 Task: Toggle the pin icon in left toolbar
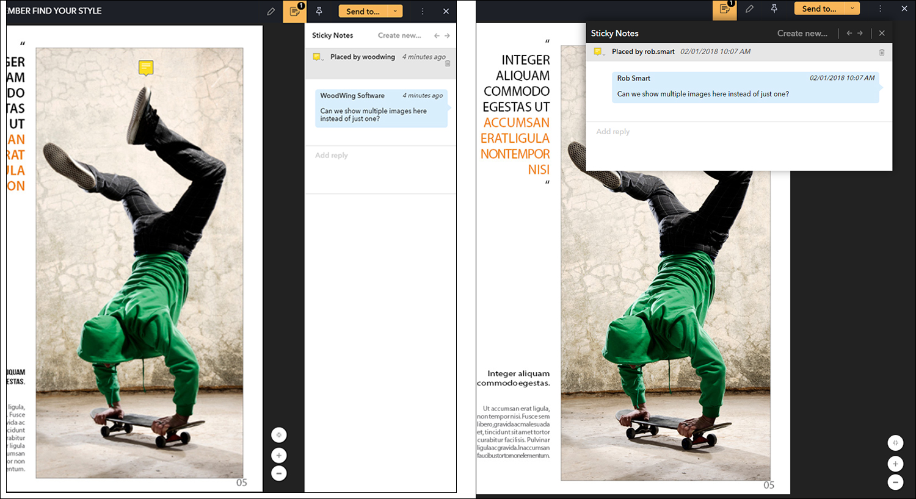pyautogui.click(x=319, y=12)
